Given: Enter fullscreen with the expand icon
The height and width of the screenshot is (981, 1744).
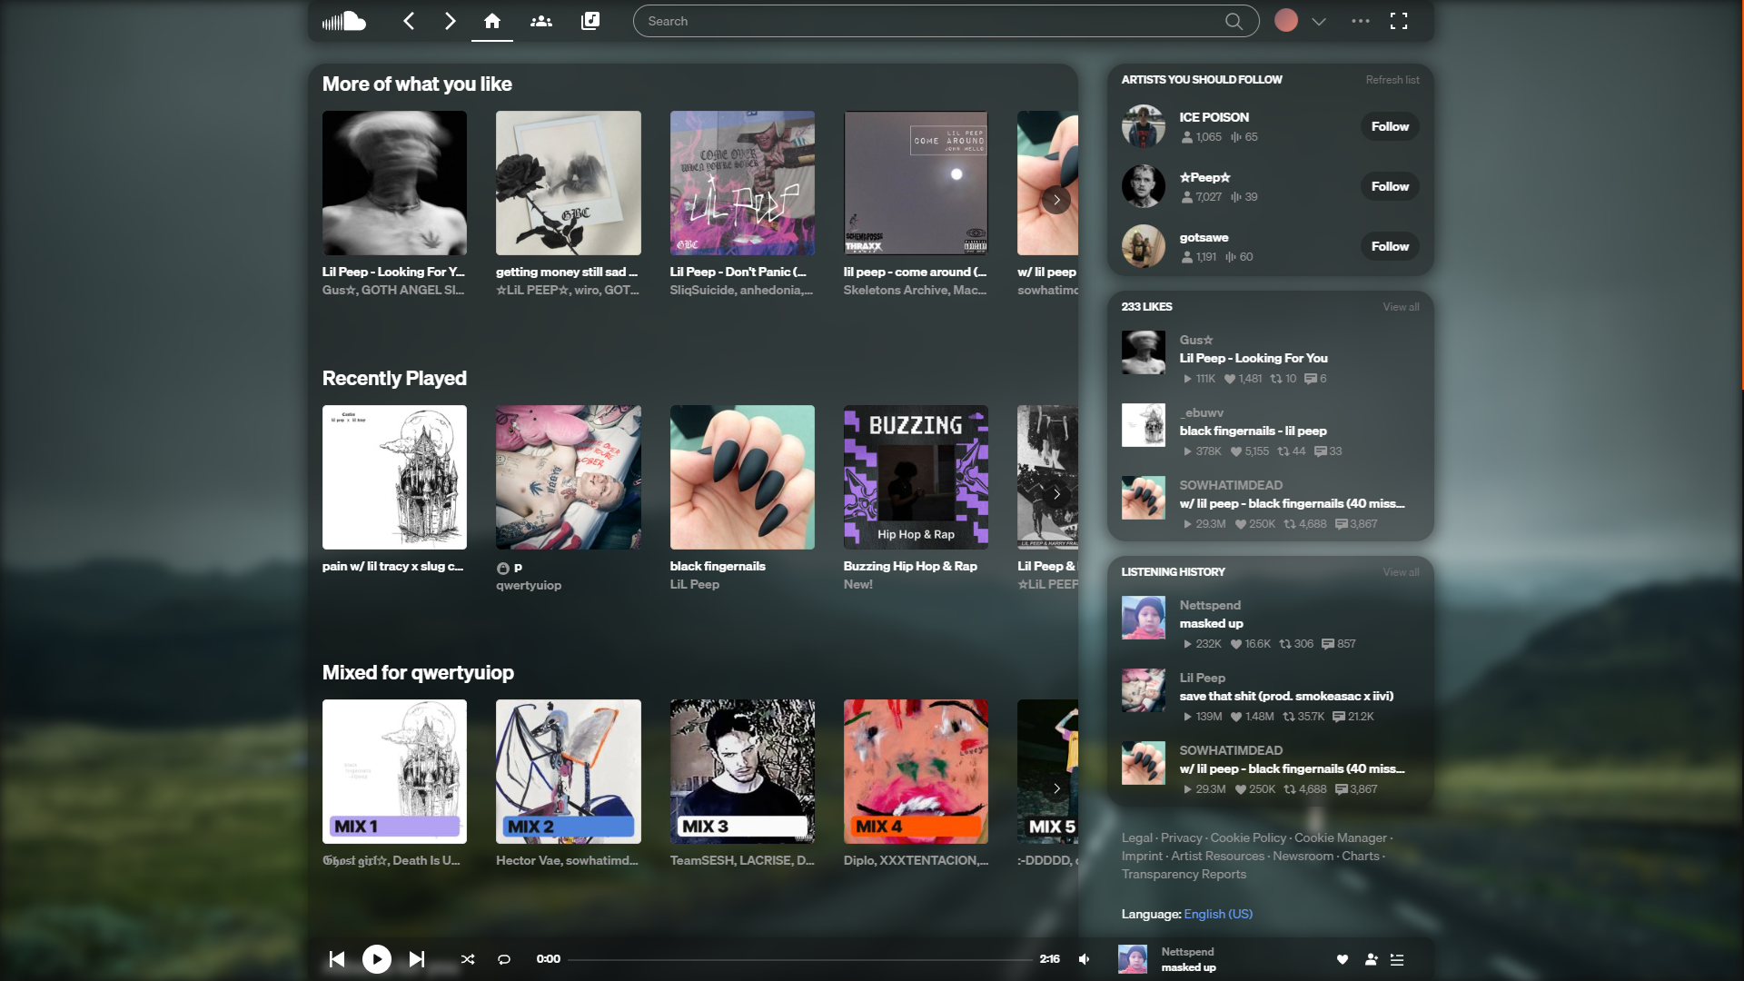Looking at the screenshot, I should click(1399, 21).
